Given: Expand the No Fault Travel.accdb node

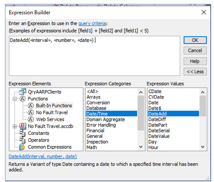Looking at the screenshot, I should tap(15, 126).
